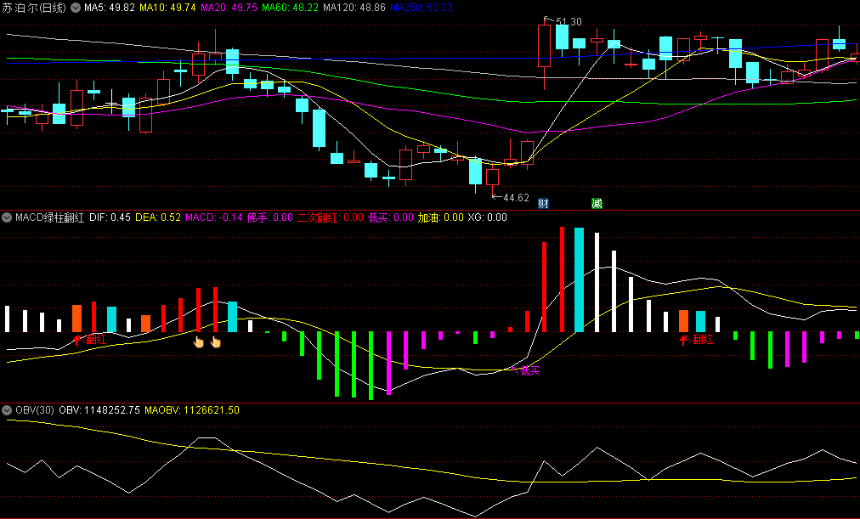Click the first 佛手 hand pointer icon
Viewport: 860px width, 519px height.
pyautogui.click(x=199, y=342)
